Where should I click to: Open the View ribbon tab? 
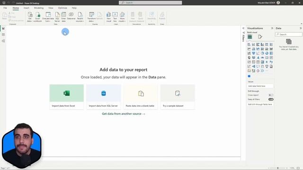click(51, 8)
